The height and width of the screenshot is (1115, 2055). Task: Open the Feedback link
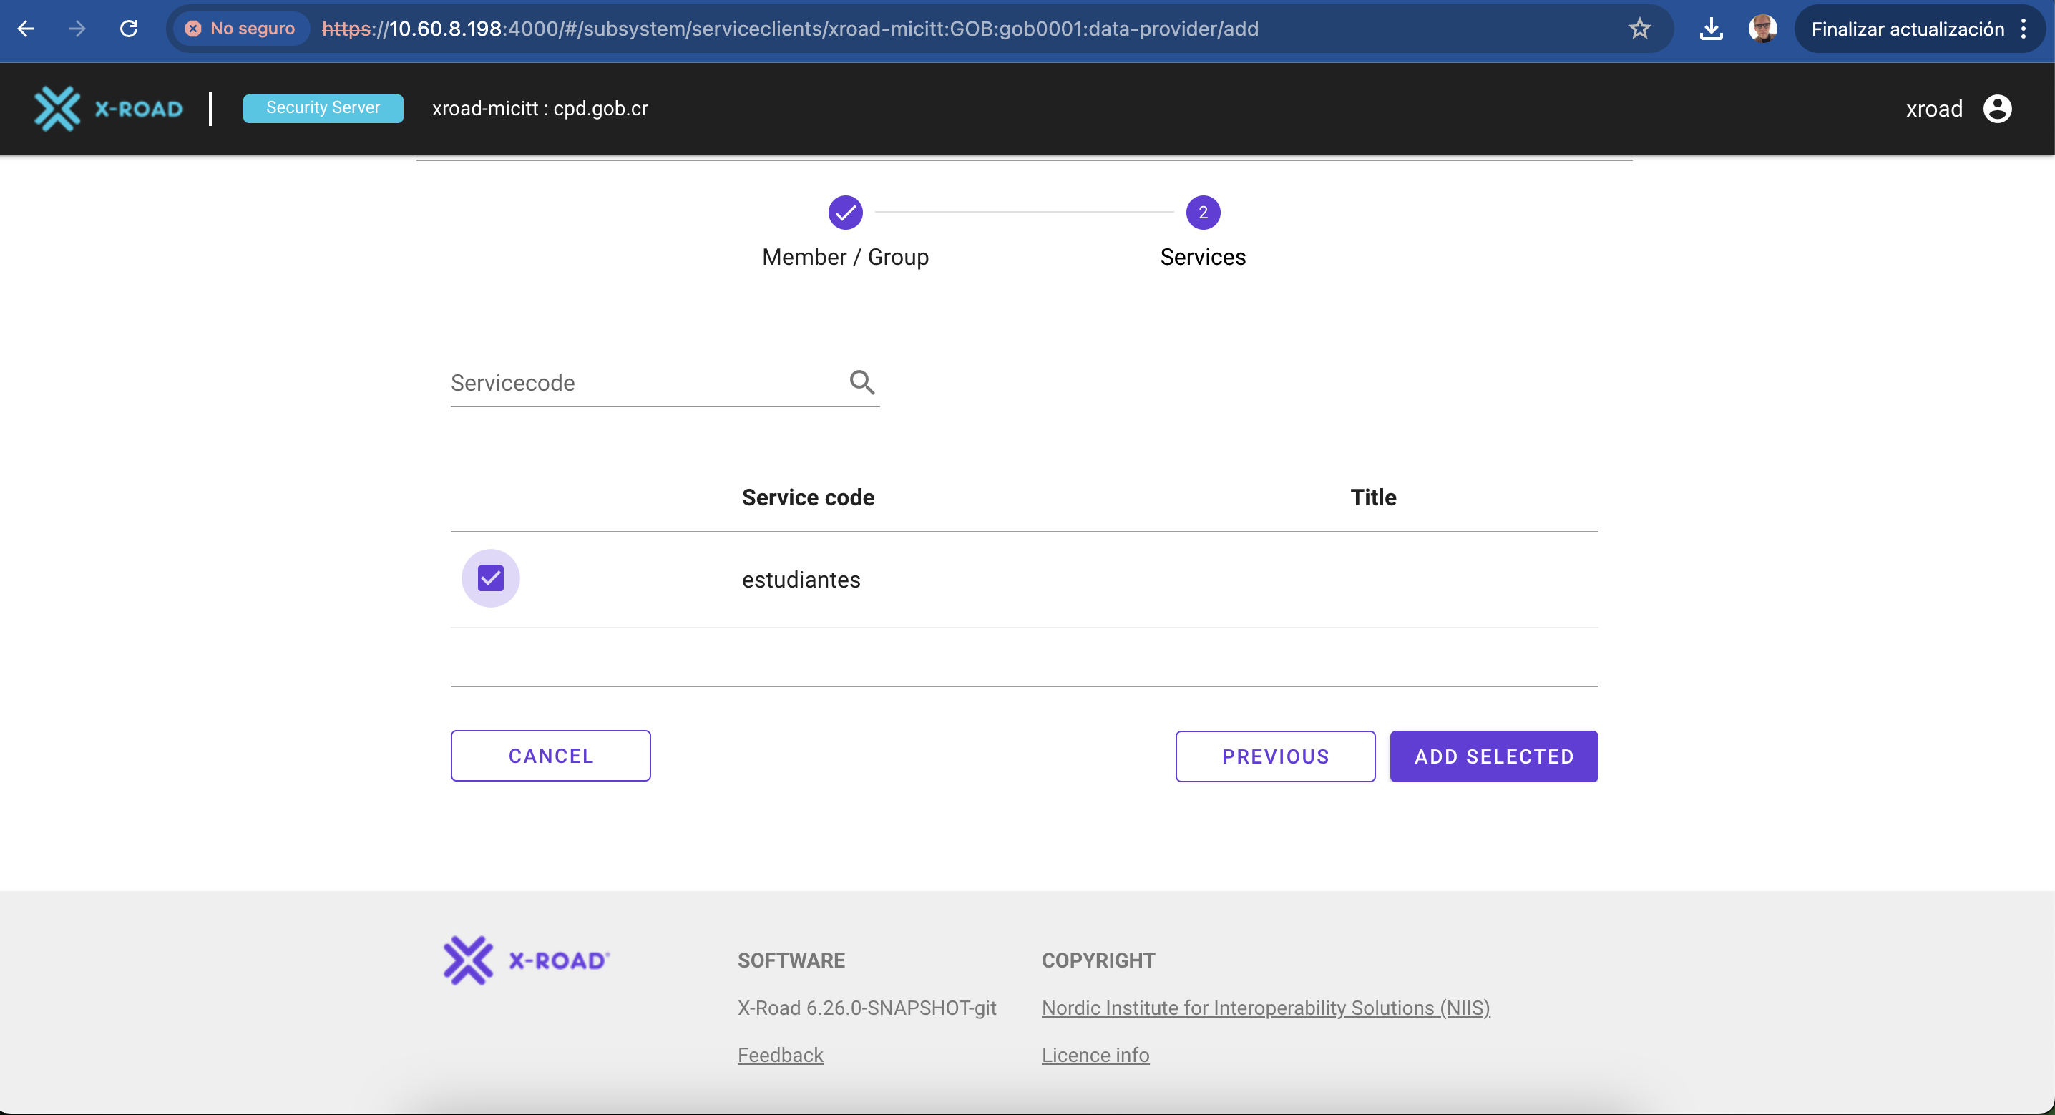point(780,1055)
